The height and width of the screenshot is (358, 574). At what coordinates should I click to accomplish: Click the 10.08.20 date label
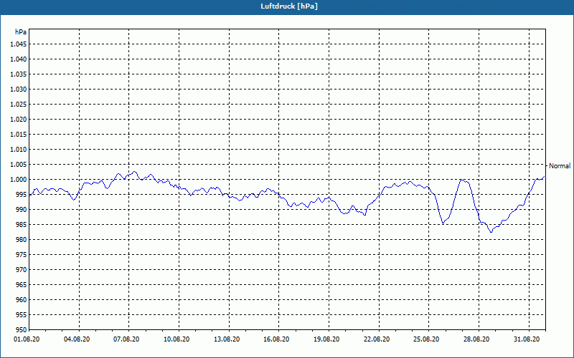[x=177, y=339]
